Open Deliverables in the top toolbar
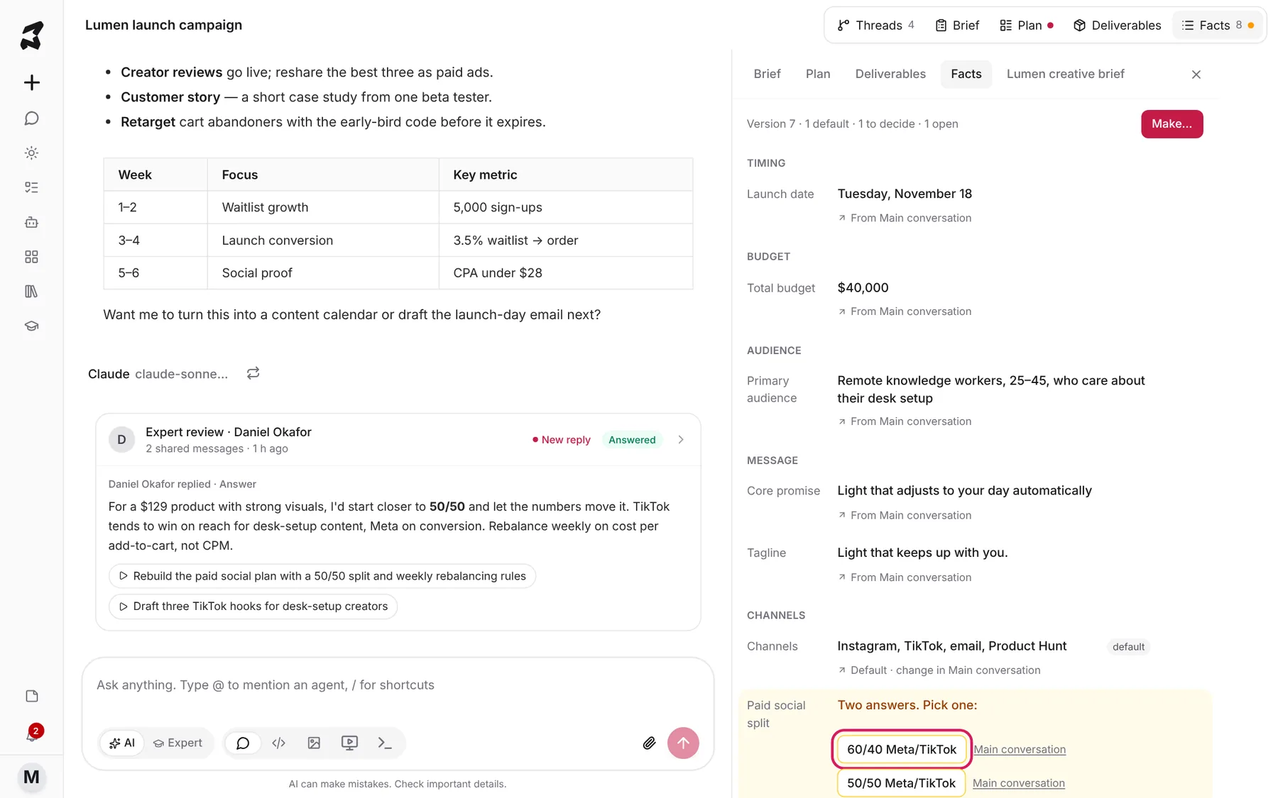 click(1117, 26)
